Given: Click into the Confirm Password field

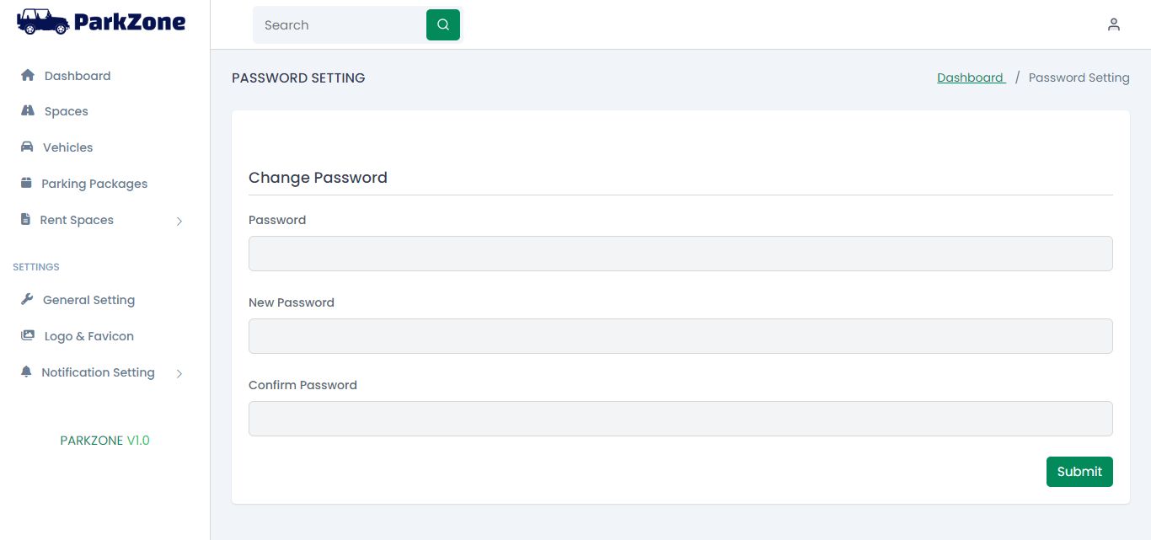Looking at the screenshot, I should (x=680, y=419).
